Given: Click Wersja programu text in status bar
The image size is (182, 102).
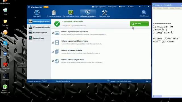Looking at the screenshot, I should pos(38,81).
